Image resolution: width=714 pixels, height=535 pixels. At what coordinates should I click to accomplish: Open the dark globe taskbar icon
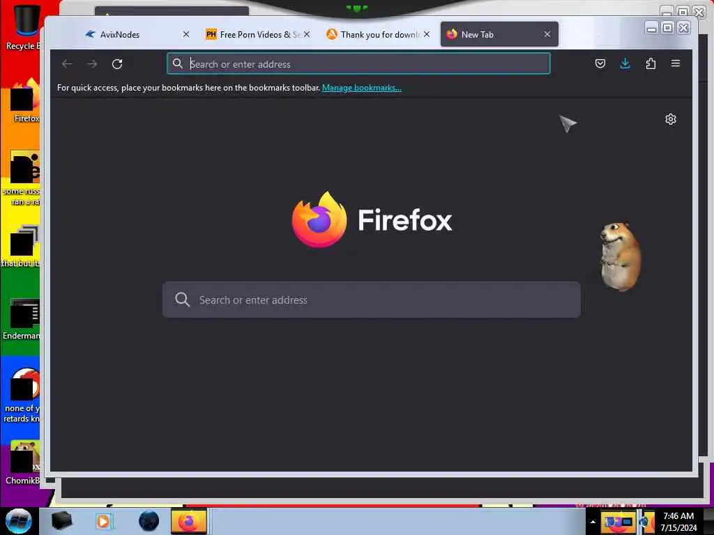click(149, 521)
